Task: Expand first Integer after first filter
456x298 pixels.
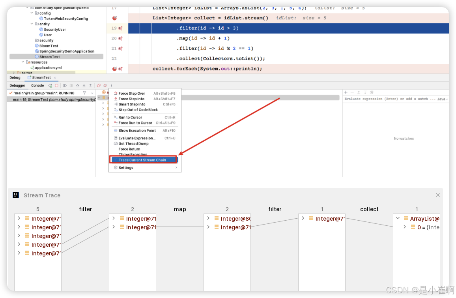Action: (x=114, y=218)
